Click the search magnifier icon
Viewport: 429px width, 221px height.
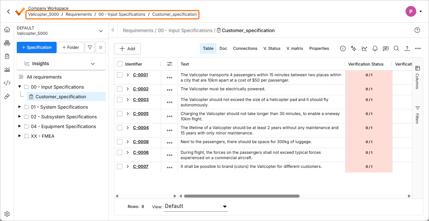click(396, 48)
